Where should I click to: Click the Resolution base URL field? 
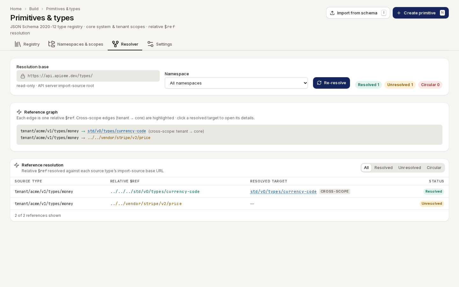click(88, 76)
